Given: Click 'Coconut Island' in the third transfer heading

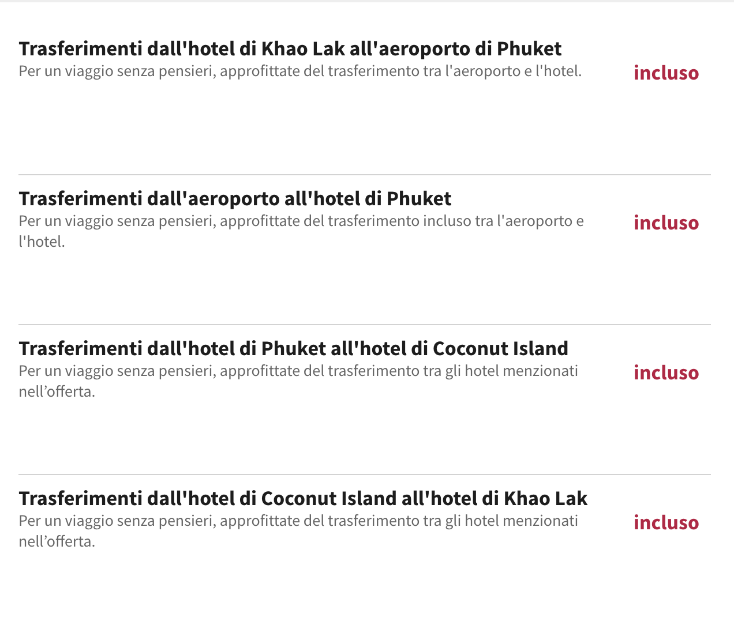Looking at the screenshot, I should 500,349.
